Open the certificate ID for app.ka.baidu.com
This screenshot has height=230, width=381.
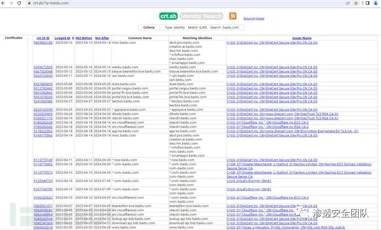[x=43, y=131]
